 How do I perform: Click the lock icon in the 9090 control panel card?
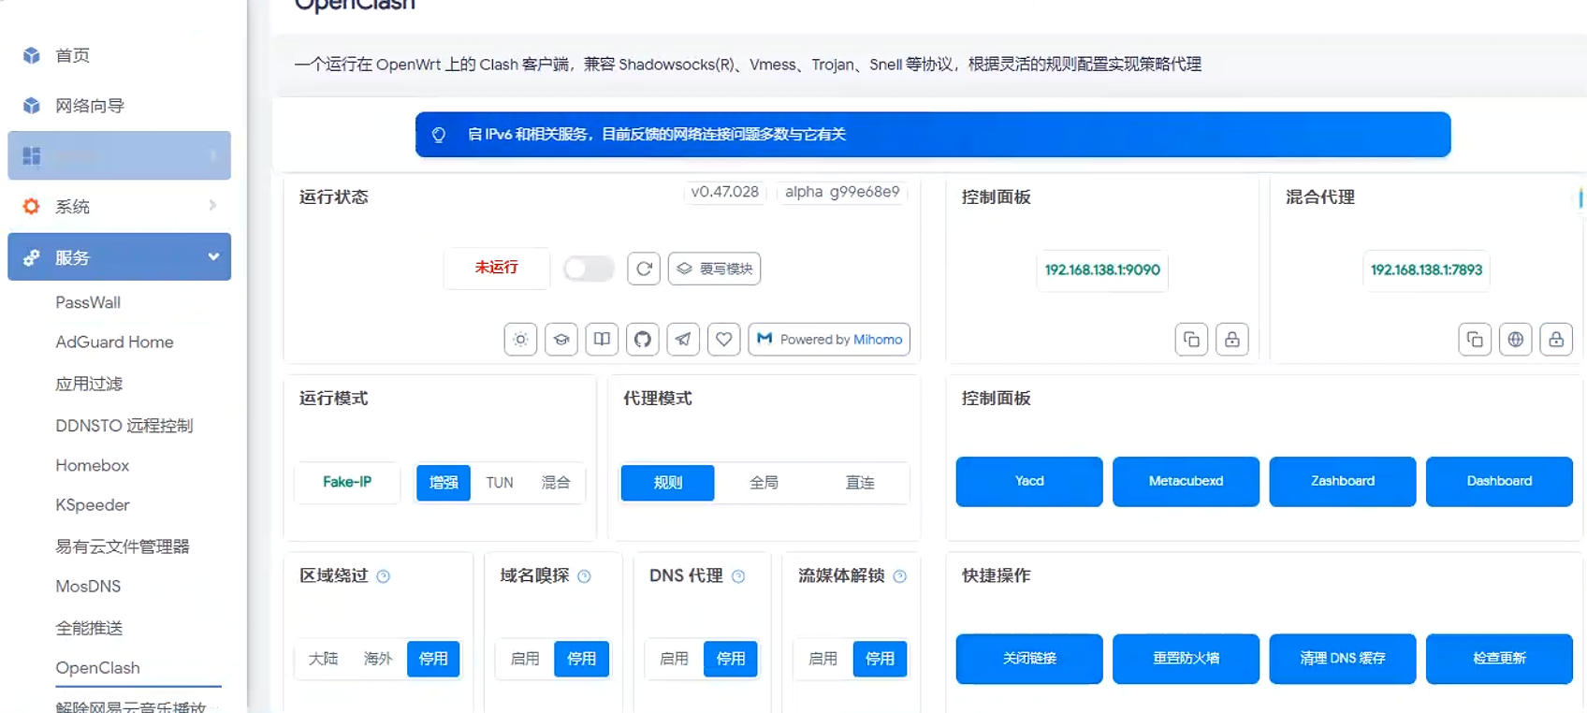coord(1232,340)
